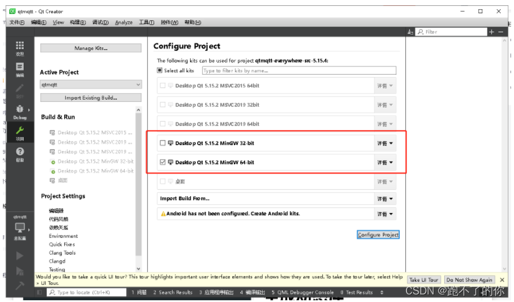Expand details for Android not configured row
This screenshot has width=514, height=302.
(385, 214)
